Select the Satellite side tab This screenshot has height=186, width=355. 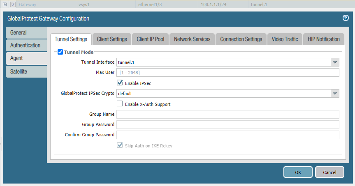tap(26, 71)
